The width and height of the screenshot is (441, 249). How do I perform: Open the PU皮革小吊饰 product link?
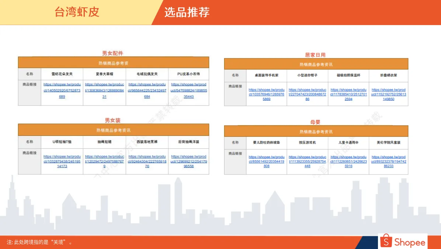[x=189, y=91]
